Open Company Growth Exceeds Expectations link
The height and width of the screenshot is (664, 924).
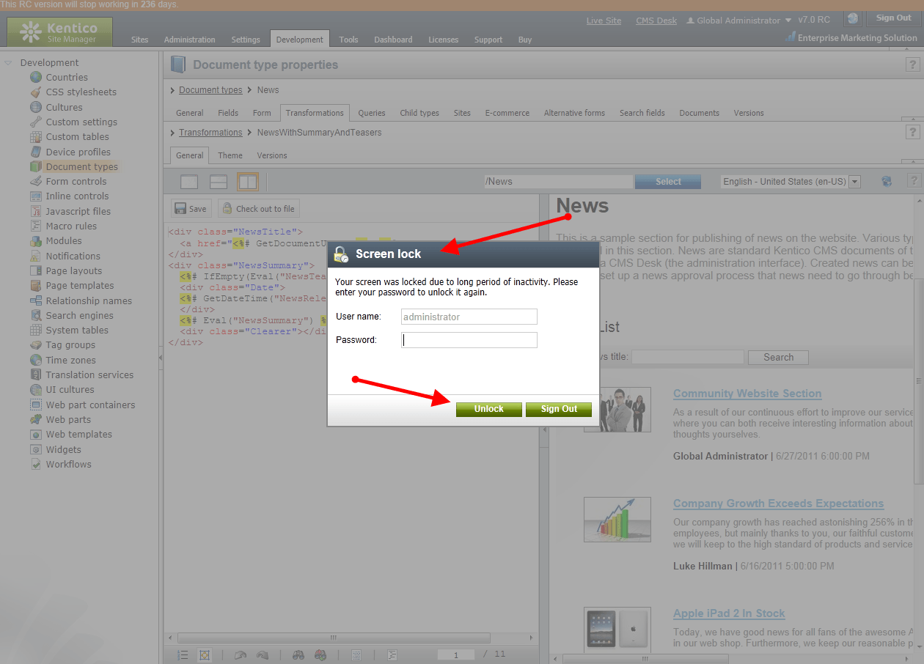tap(778, 503)
